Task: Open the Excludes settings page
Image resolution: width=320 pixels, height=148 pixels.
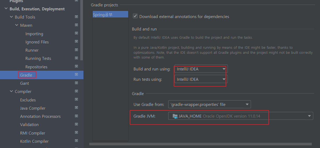Action: point(28,100)
